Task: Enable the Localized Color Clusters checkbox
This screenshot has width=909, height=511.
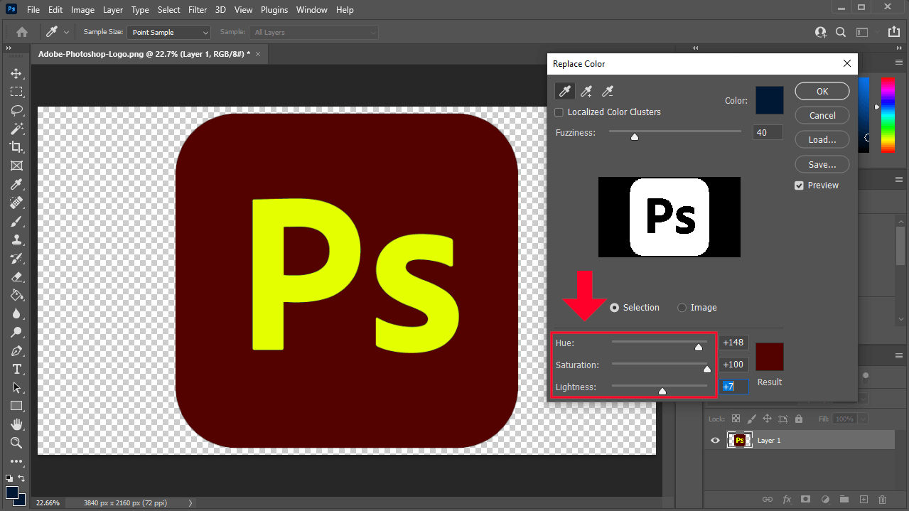Action: click(x=559, y=112)
